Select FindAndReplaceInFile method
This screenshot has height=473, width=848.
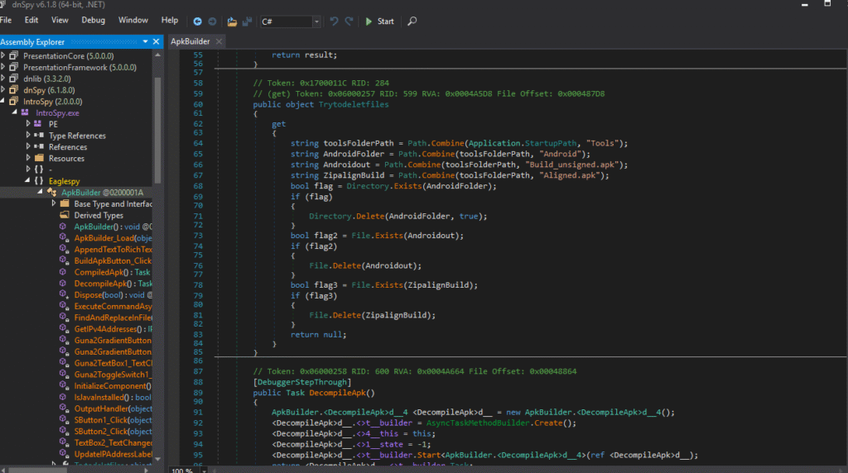pos(113,318)
